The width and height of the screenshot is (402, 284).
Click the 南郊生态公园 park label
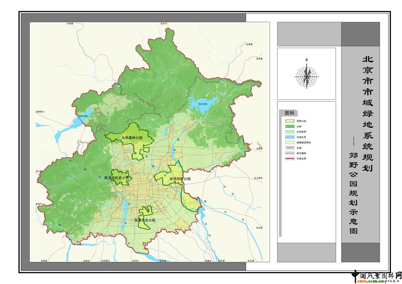[x=145, y=220]
